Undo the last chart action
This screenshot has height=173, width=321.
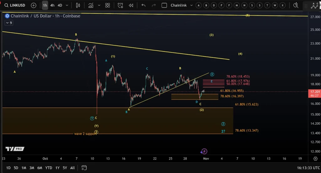[x=144, y=5]
